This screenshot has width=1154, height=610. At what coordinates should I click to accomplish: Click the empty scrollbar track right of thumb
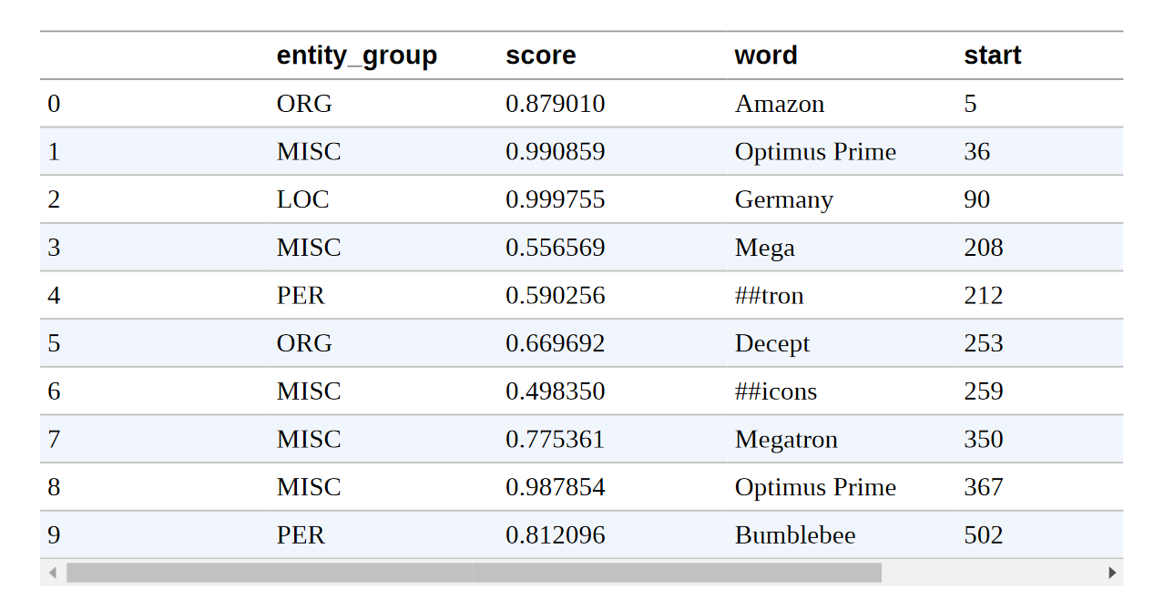coord(990,573)
